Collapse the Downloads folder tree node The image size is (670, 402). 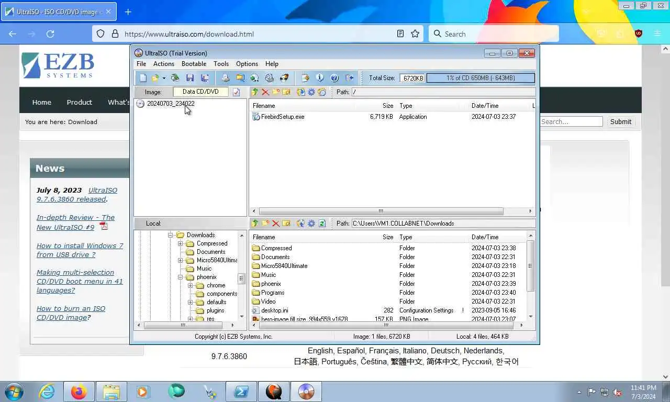171,235
